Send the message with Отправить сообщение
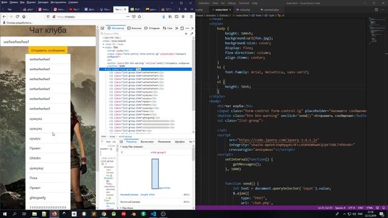388x218 pixels. click(x=48, y=50)
